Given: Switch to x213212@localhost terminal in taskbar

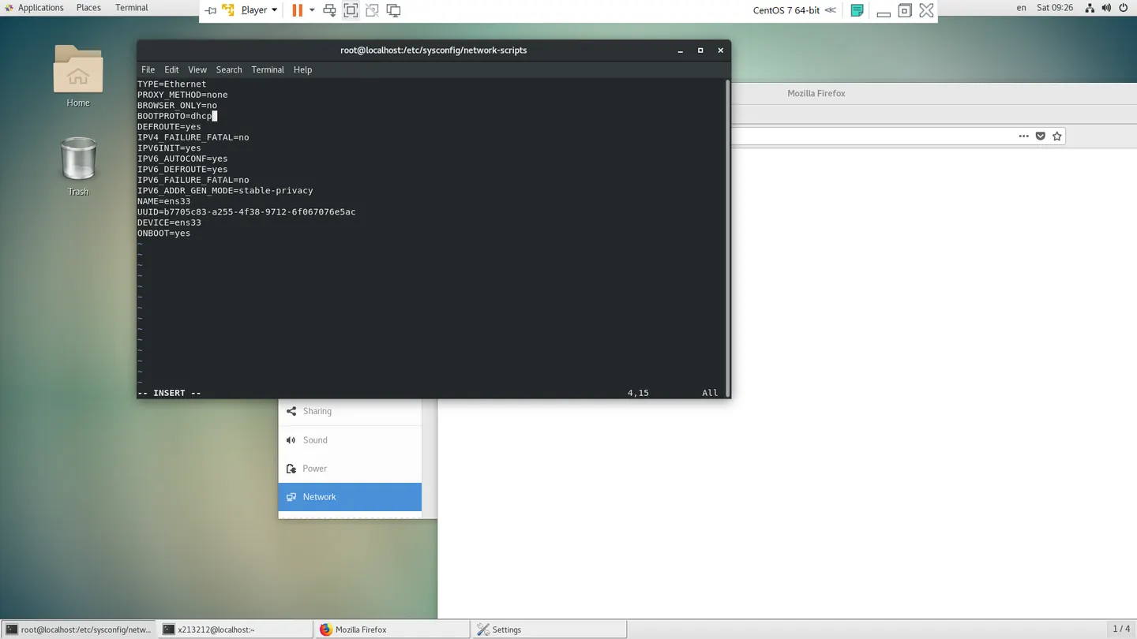Looking at the screenshot, I should pyautogui.click(x=235, y=630).
